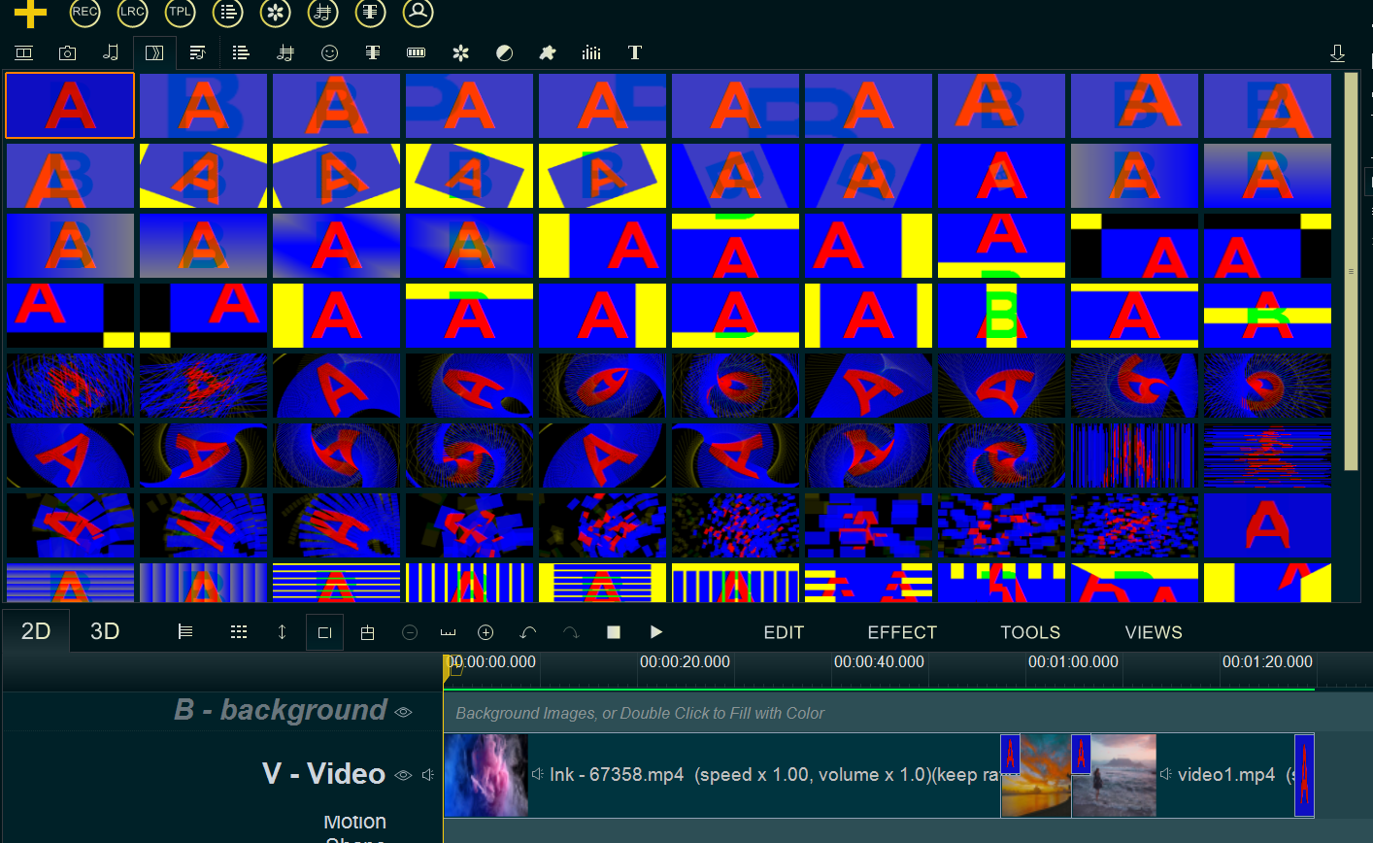The image size is (1373, 843).
Task: Select the video1.mp4 clip
Action: pos(1192,775)
